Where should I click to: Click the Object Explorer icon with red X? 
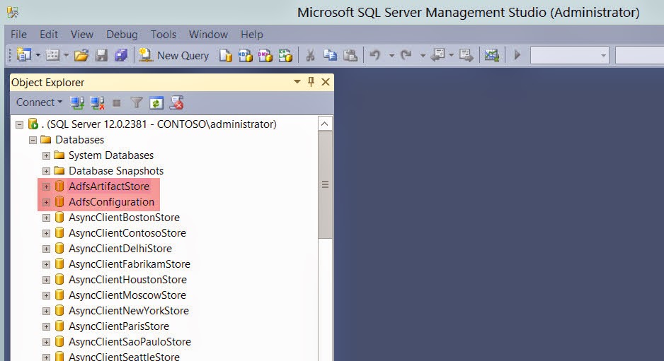click(x=176, y=102)
